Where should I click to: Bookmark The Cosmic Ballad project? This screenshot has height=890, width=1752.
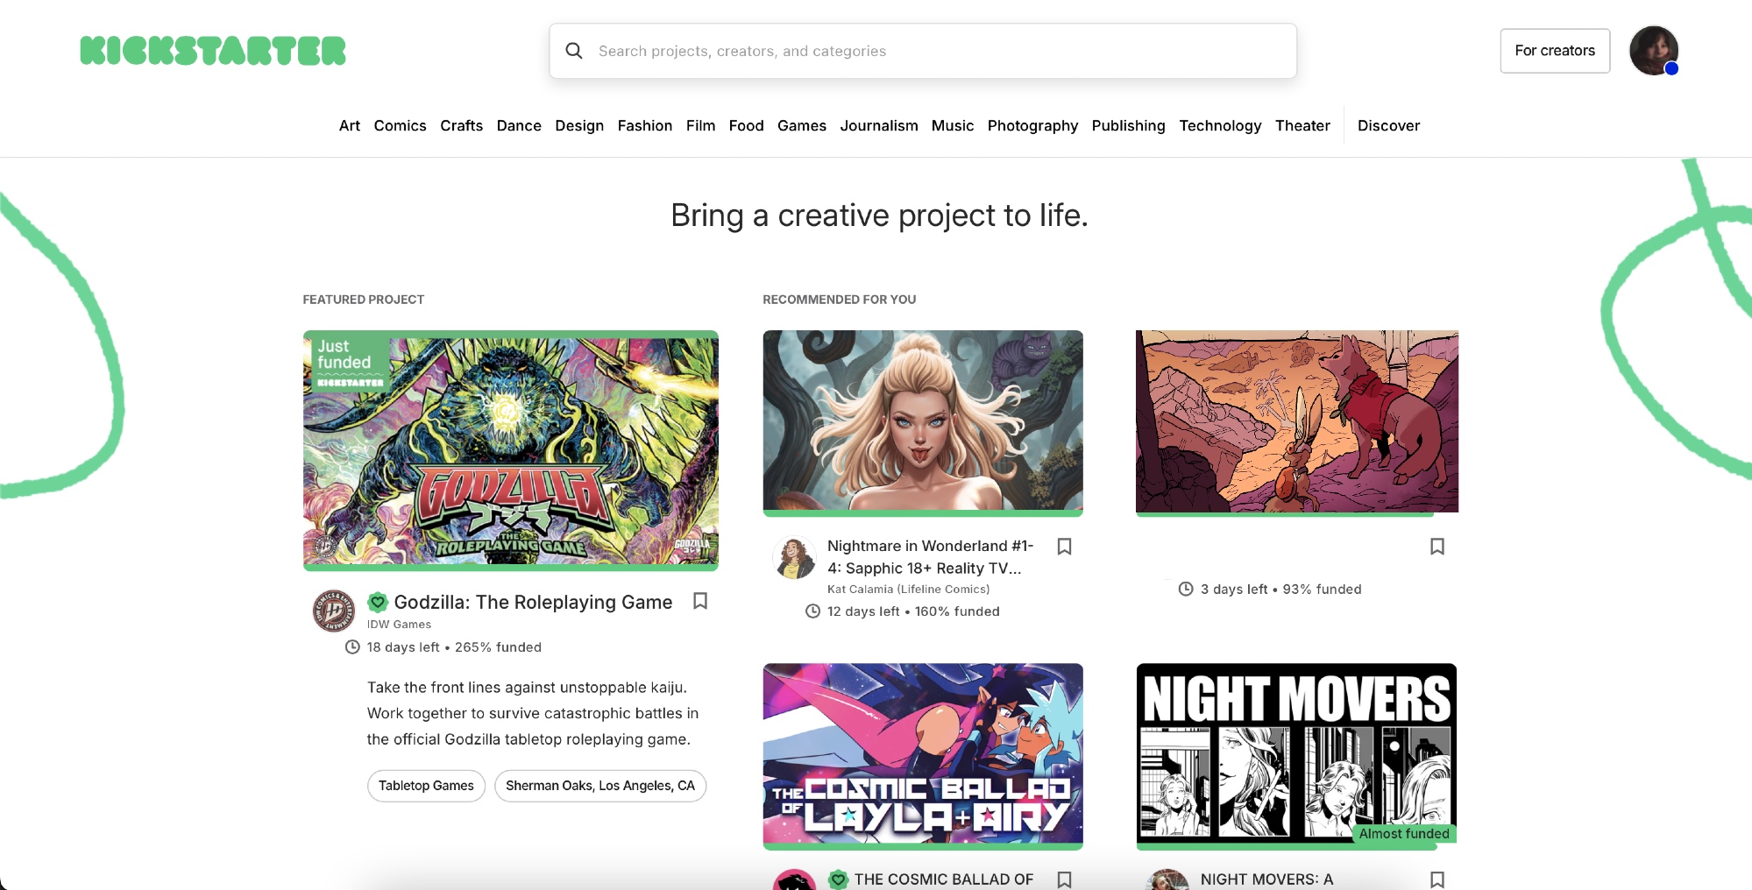click(x=1064, y=879)
